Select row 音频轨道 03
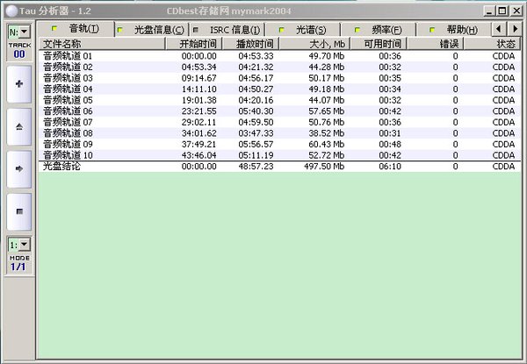Viewport: 527px width, 364px height. (279, 78)
